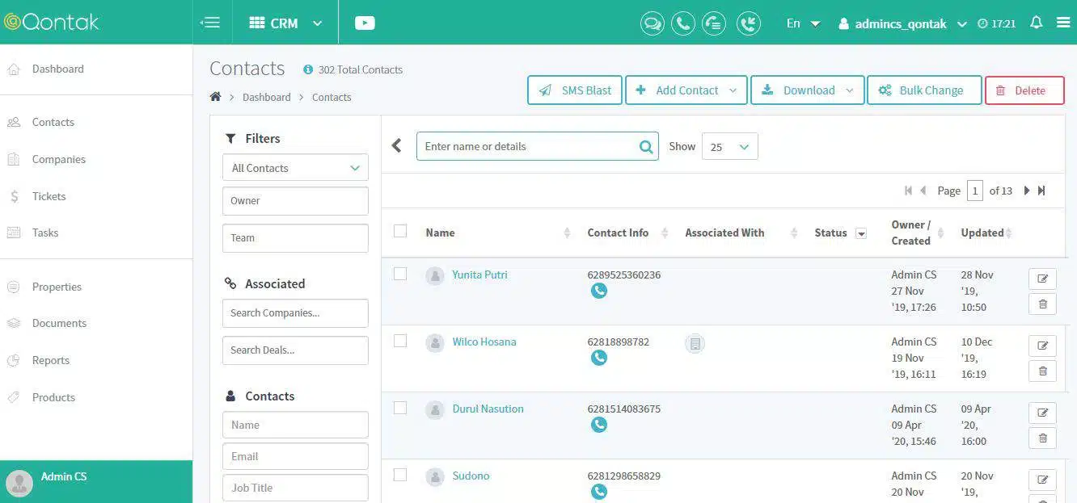Image resolution: width=1077 pixels, height=503 pixels.
Task: Open the chat bubbles icon in the header
Action: click(x=652, y=23)
